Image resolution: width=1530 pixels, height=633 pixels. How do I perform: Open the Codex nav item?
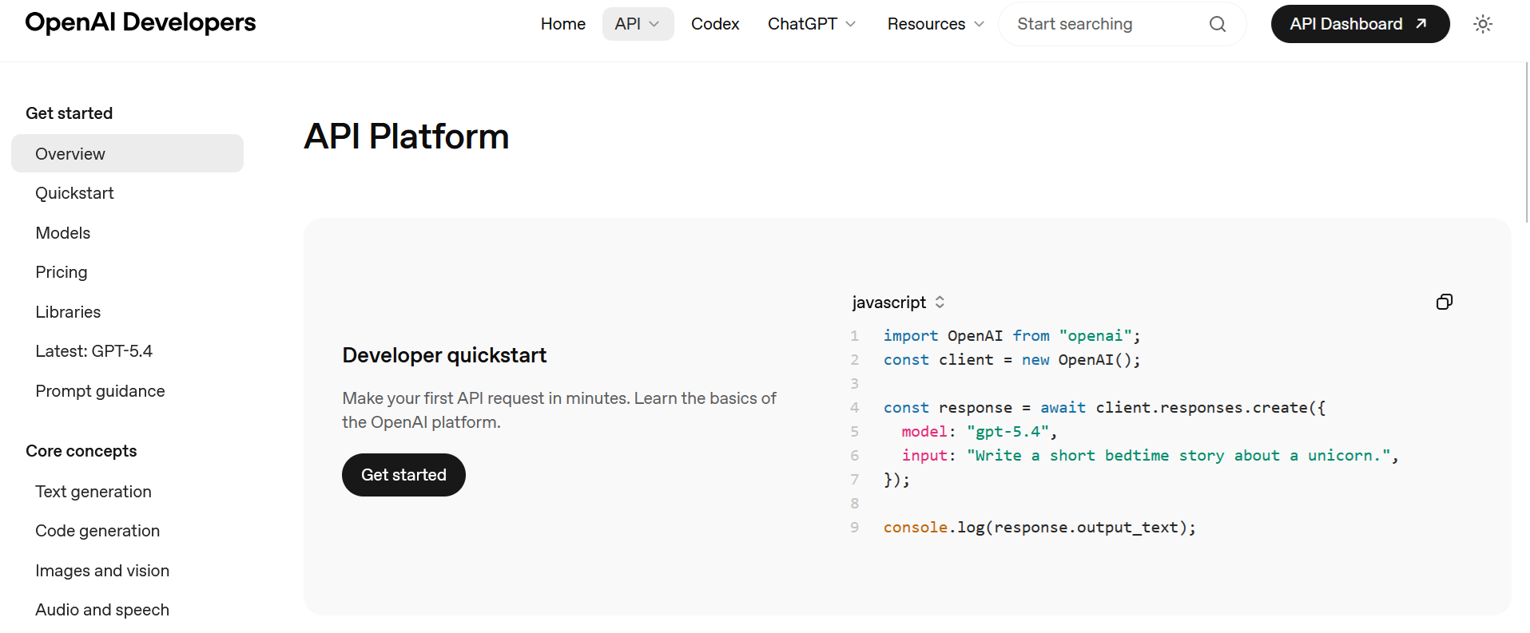click(x=714, y=24)
